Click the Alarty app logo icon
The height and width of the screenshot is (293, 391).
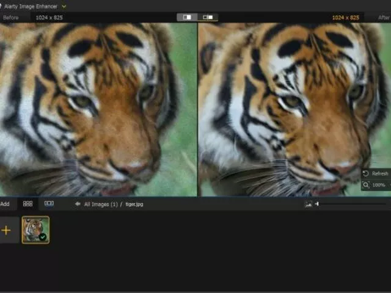[2, 6]
